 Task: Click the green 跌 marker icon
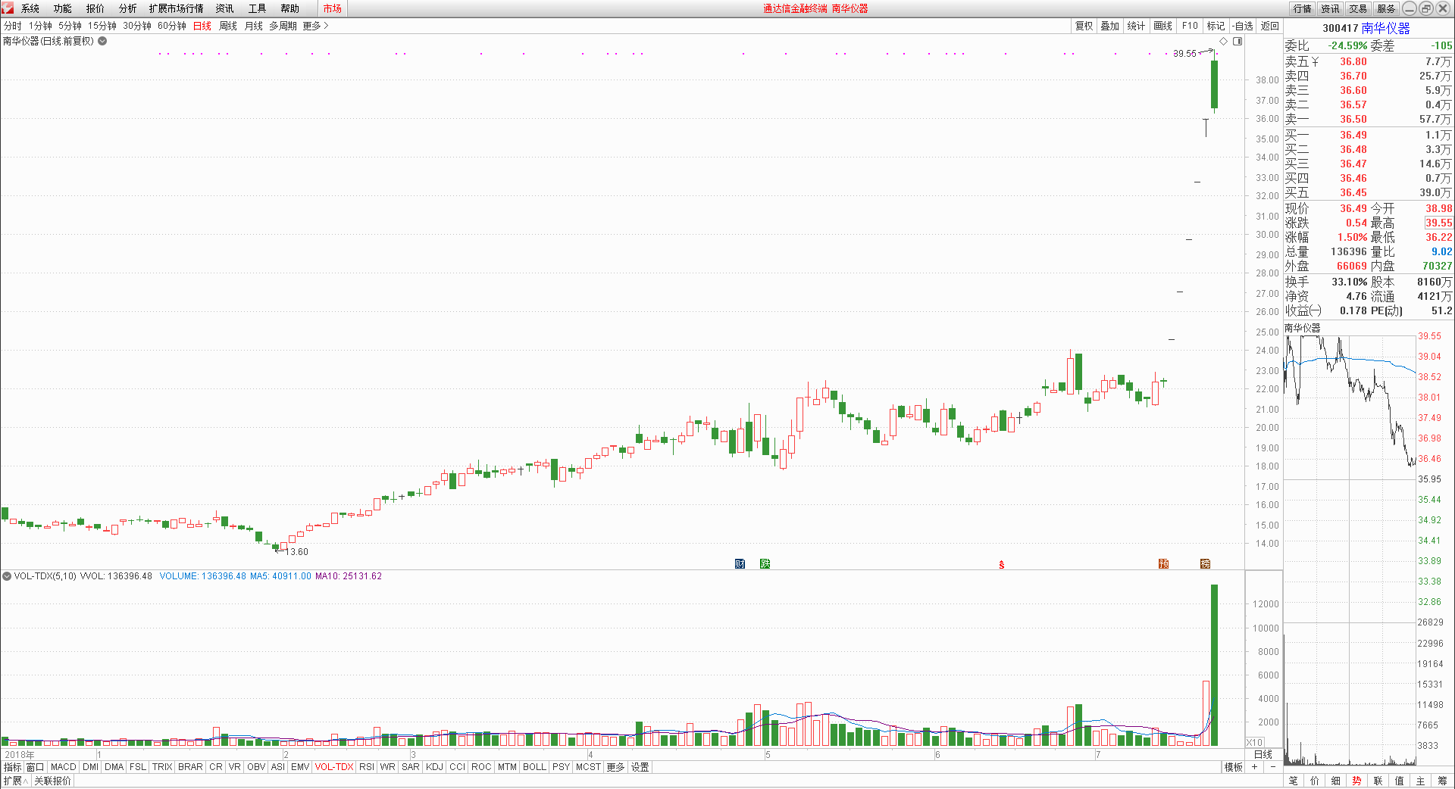[765, 564]
